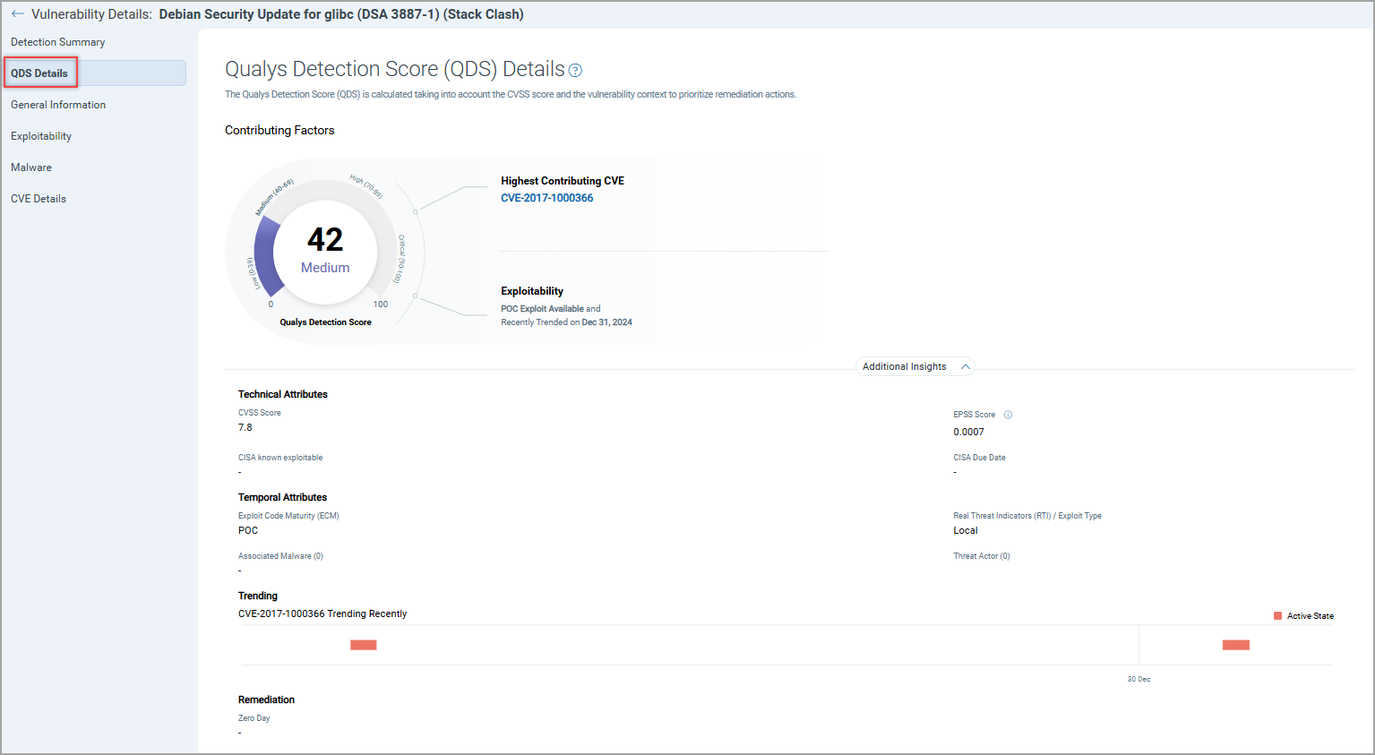
Task: Click the EPSS Score info icon
Action: click(1008, 415)
